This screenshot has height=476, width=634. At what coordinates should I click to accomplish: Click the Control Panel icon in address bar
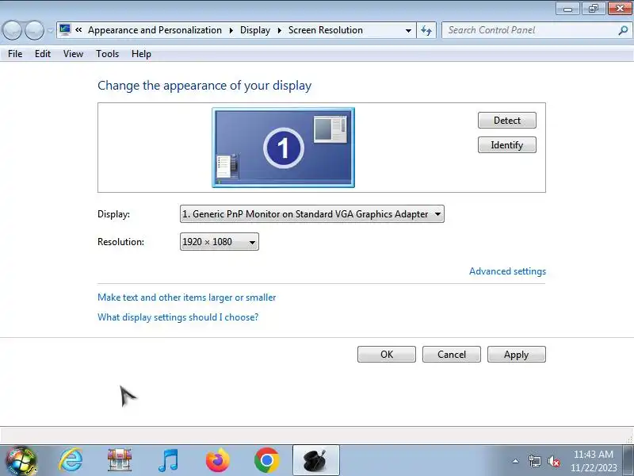point(65,30)
